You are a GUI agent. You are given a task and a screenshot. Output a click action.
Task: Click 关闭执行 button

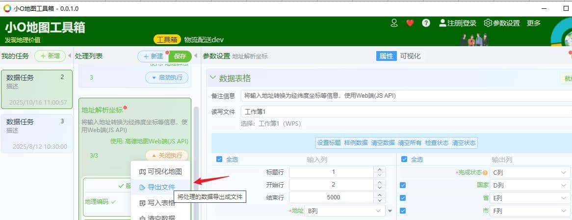click(167, 156)
